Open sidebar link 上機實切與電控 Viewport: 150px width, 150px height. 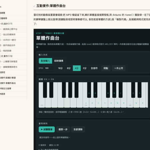13,62
